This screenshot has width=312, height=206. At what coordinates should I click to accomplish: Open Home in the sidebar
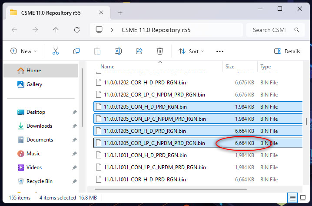coord(41,71)
